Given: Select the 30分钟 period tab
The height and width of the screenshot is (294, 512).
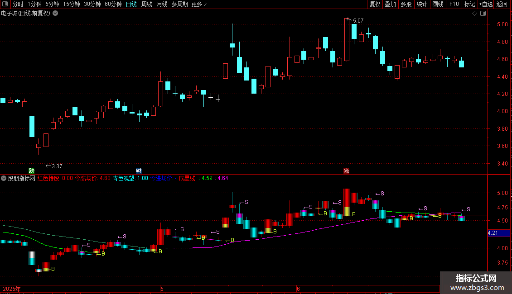Looking at the screenshot, I should point(92,4).
